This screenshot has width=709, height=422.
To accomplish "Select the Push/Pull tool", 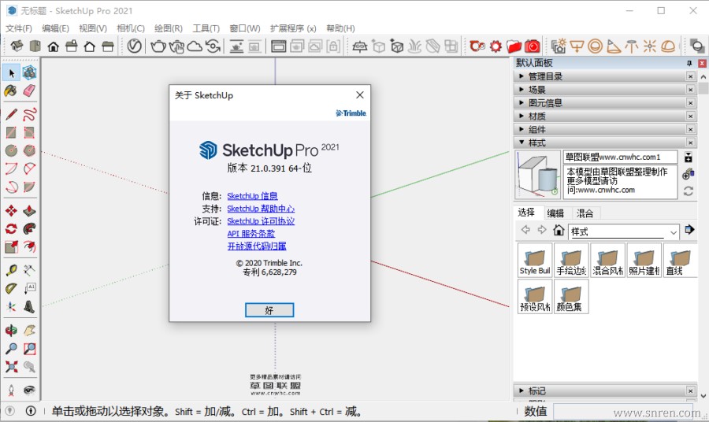I will [x=29, y=210].
